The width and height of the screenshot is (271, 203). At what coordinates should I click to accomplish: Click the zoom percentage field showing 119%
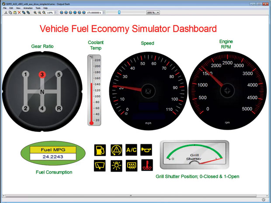(50, 13)
